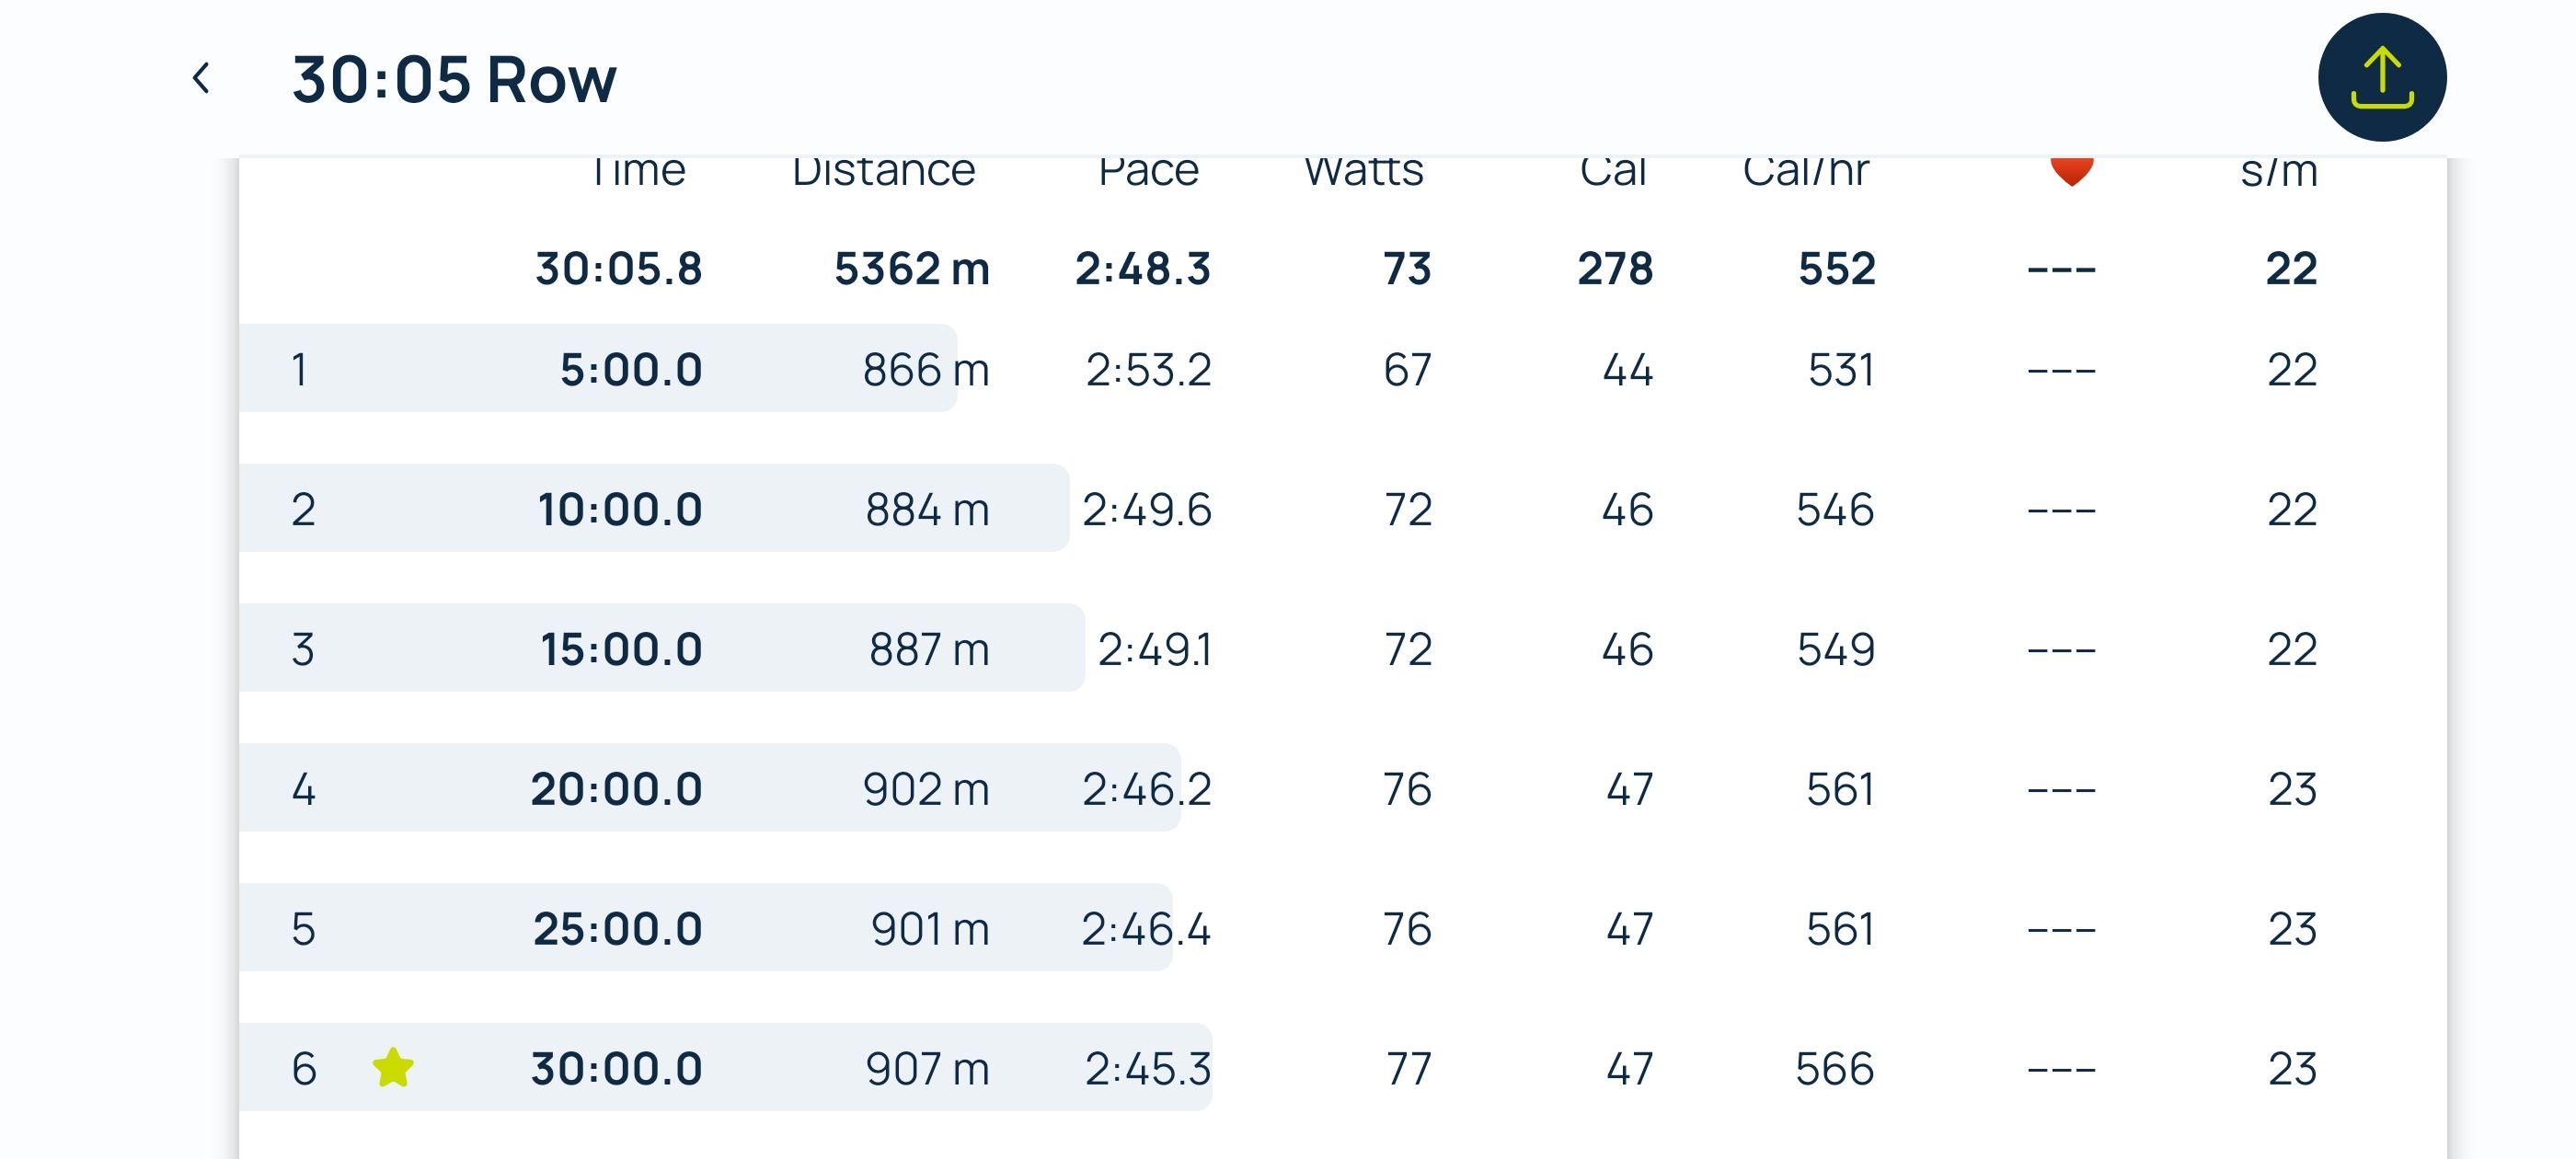Go back using the left chevron

click(201, 78)
